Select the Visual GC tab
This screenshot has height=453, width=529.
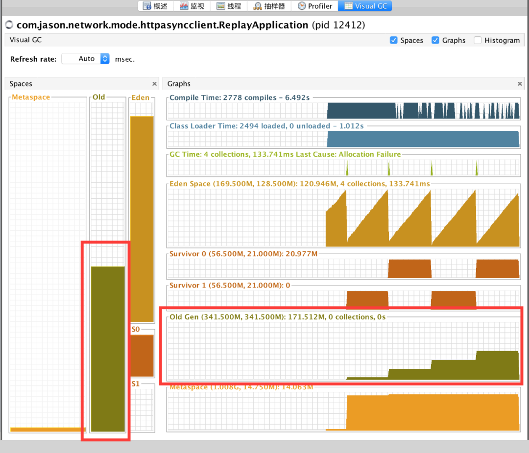(x=367, y=6)
